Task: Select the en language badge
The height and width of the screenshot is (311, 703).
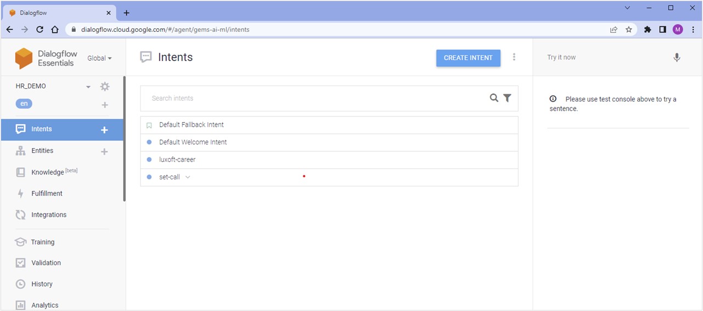Action: (24, 104)
